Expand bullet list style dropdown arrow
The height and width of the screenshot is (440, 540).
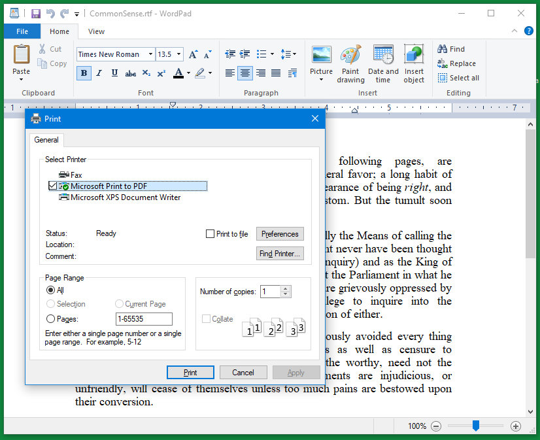pyautogui.click(x=272, y=54)
